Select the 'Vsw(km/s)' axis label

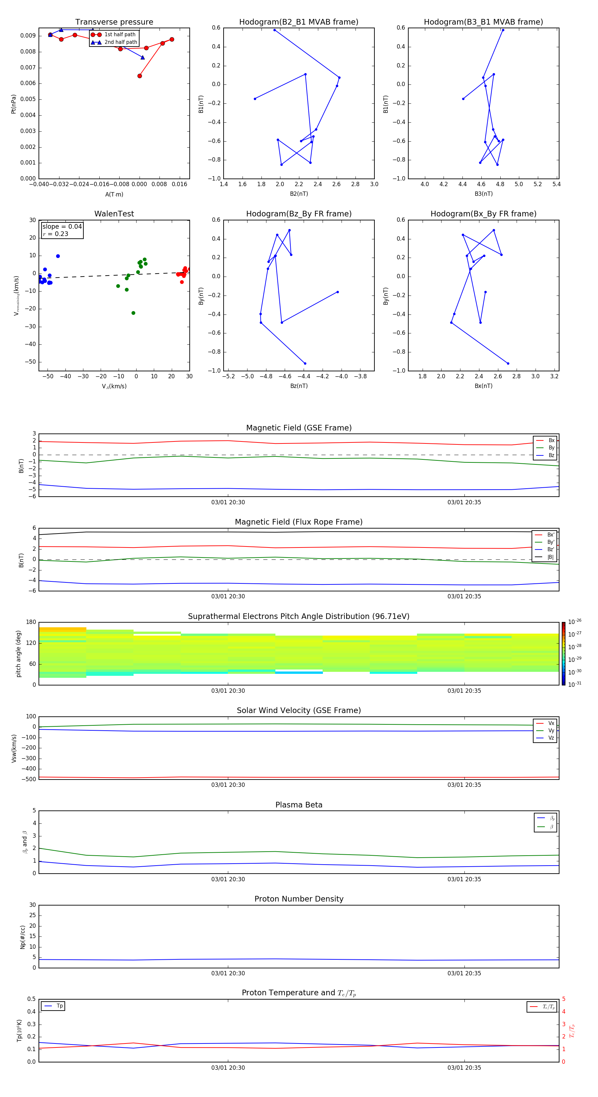tap(14, 748)
